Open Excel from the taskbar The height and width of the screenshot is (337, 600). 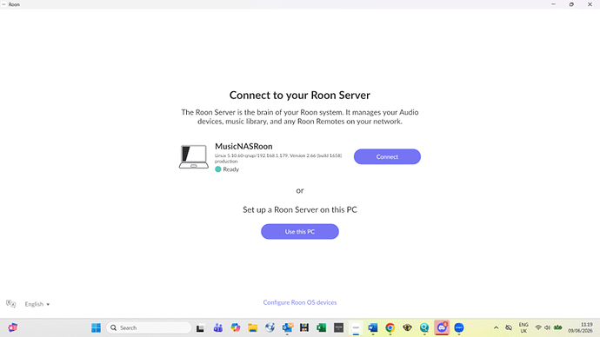click(322, 327)
